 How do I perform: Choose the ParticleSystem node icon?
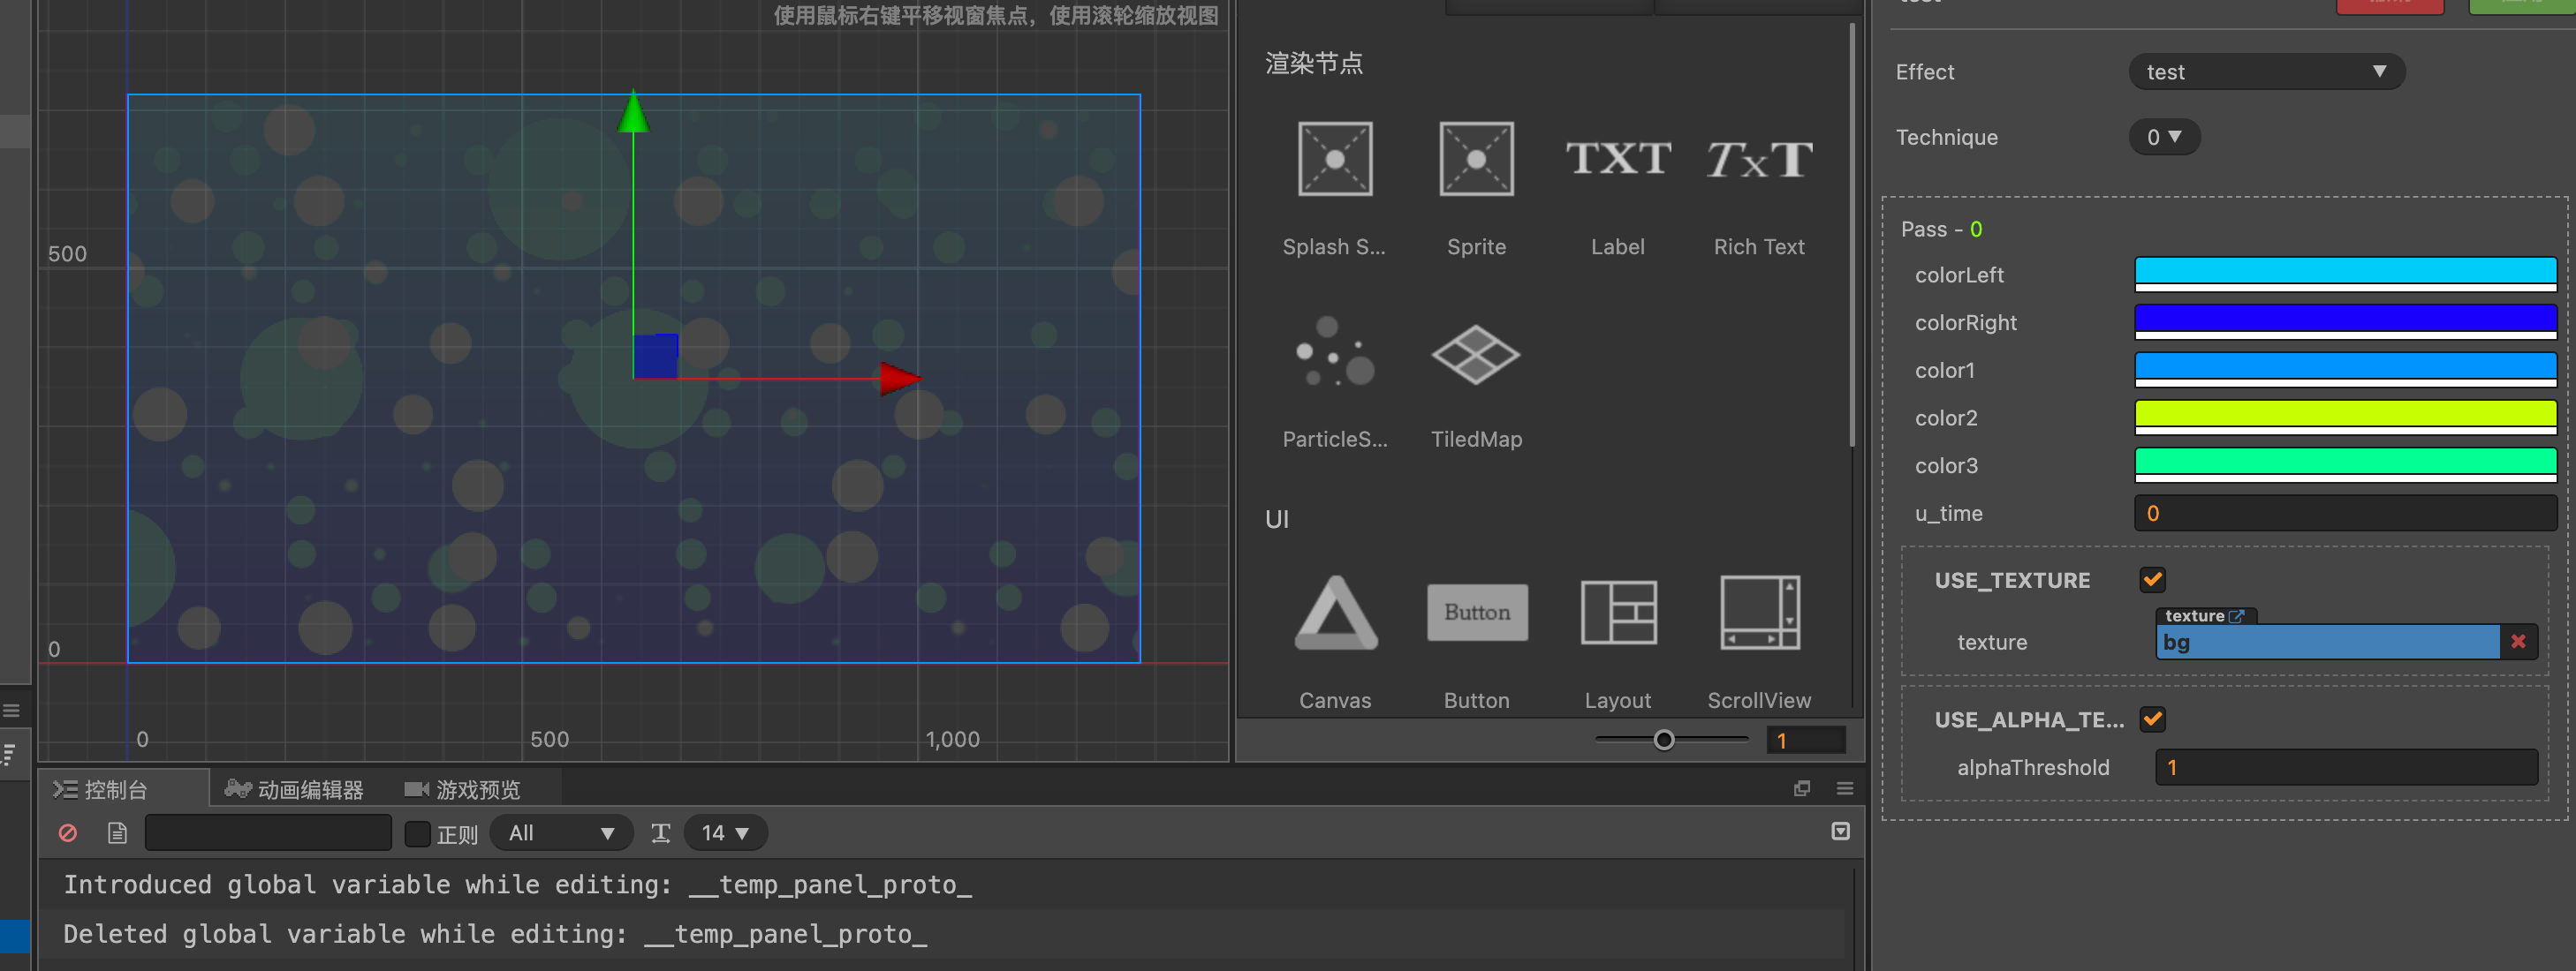pyautogui.click(x=1334, y=352)
